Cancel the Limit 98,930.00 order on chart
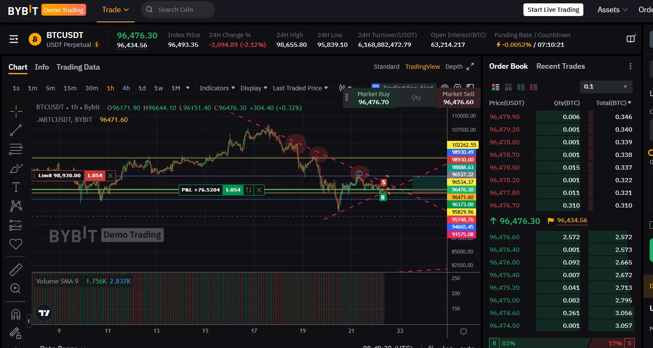The image size is (653, 348). (110, 175)
